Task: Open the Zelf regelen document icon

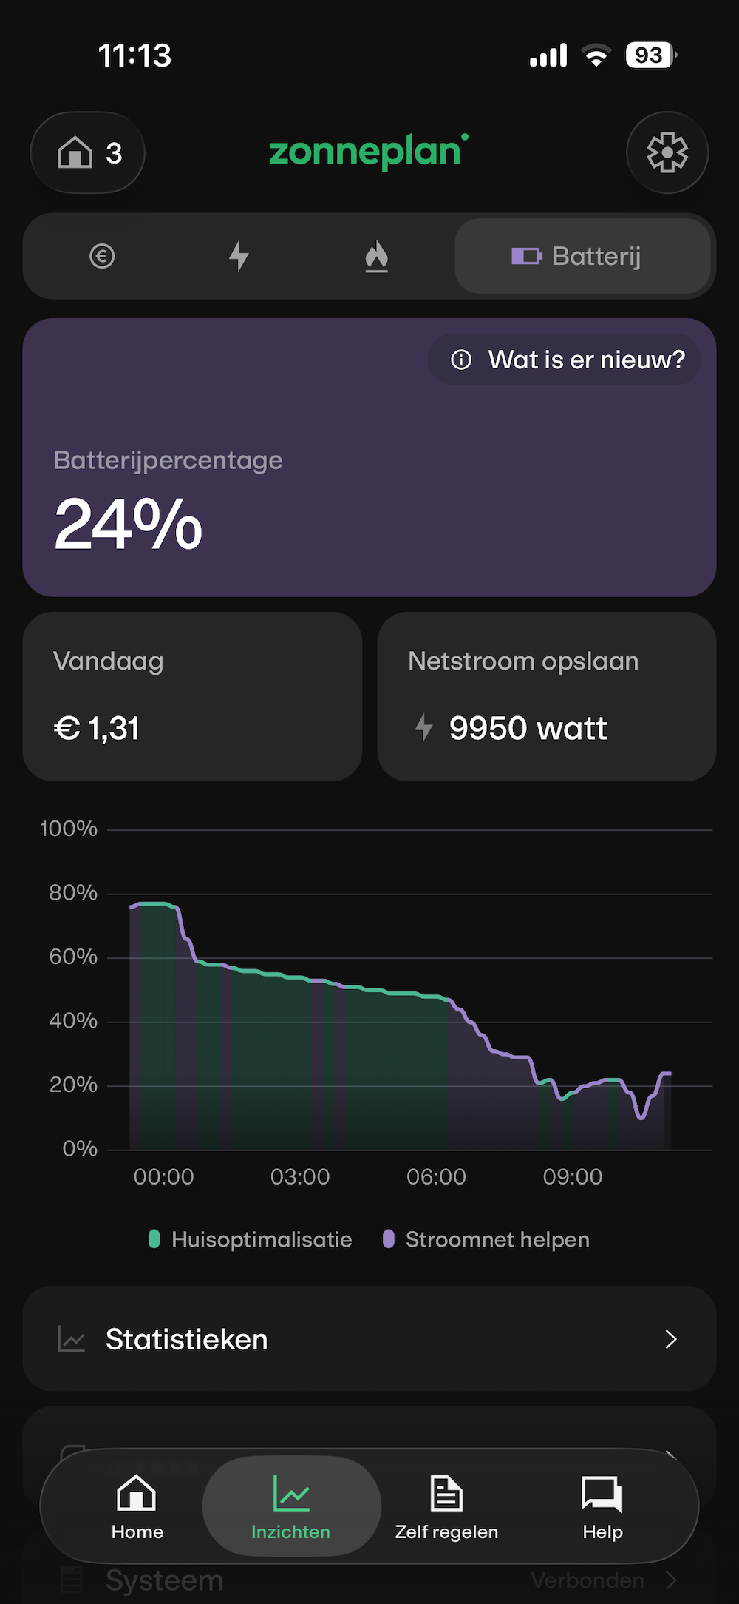Action: coord(446,1493)
